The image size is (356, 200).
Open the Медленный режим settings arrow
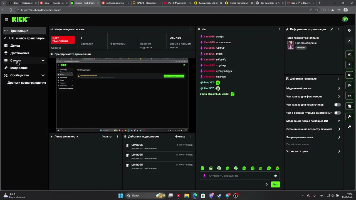pos(339,88)
